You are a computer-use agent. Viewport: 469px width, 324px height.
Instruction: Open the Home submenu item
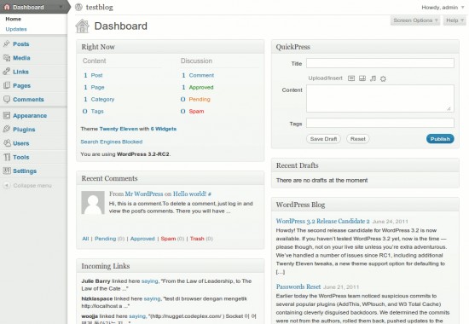(x=13, y=19)
